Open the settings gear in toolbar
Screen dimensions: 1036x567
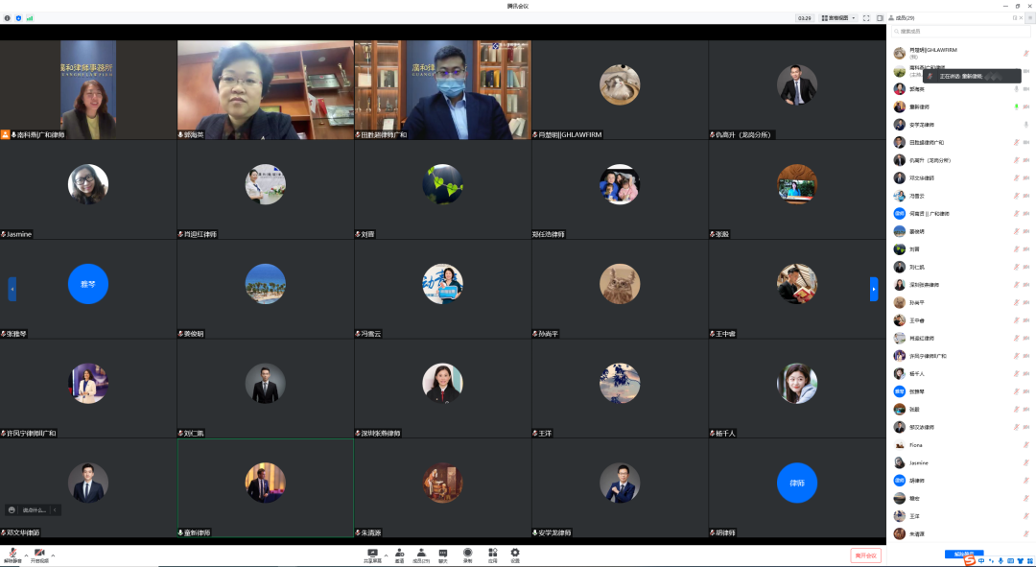point(515,555)
